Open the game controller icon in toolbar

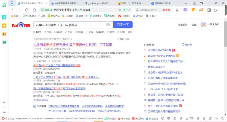pos(201,10)
